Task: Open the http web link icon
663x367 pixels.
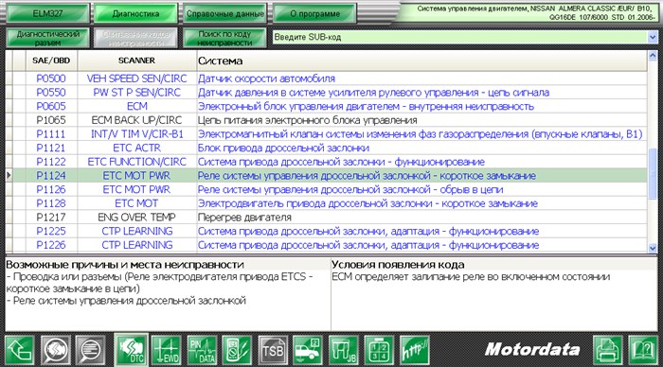Action: point(415,350)
